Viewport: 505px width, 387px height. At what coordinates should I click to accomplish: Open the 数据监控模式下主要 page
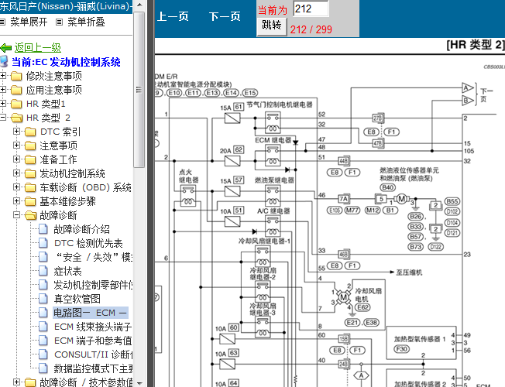pyautogui.click(x=93, y=368)
